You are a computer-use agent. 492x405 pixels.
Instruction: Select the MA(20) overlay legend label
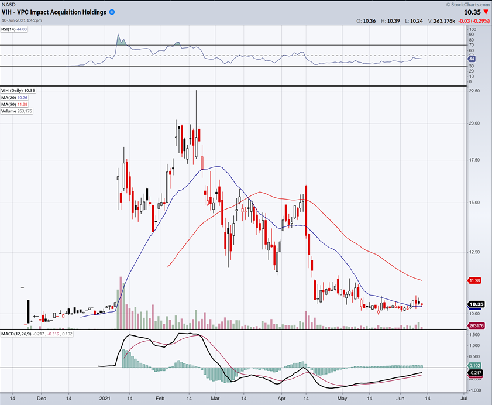pyautogui.click(x=14, y=98)
